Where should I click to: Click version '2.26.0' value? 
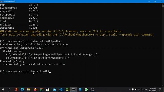pyautogui.click(x=34, y=11)
